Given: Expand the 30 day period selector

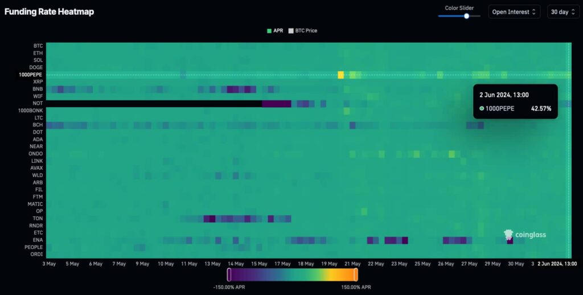Looking at the screenshot, I should 562,12.
